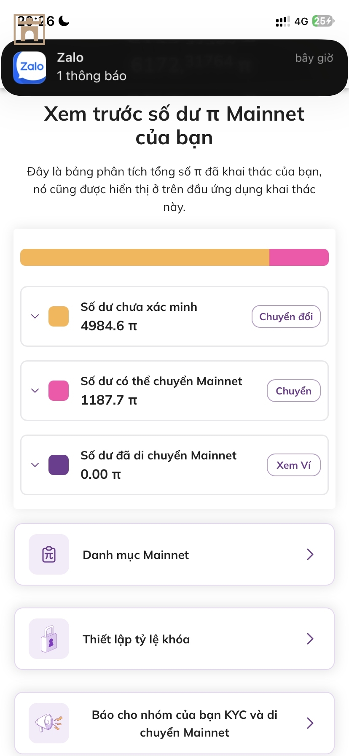Tap the padlock icon for lockup settings
The height and width of the screenshot is (756, 349).
point(49,639)
